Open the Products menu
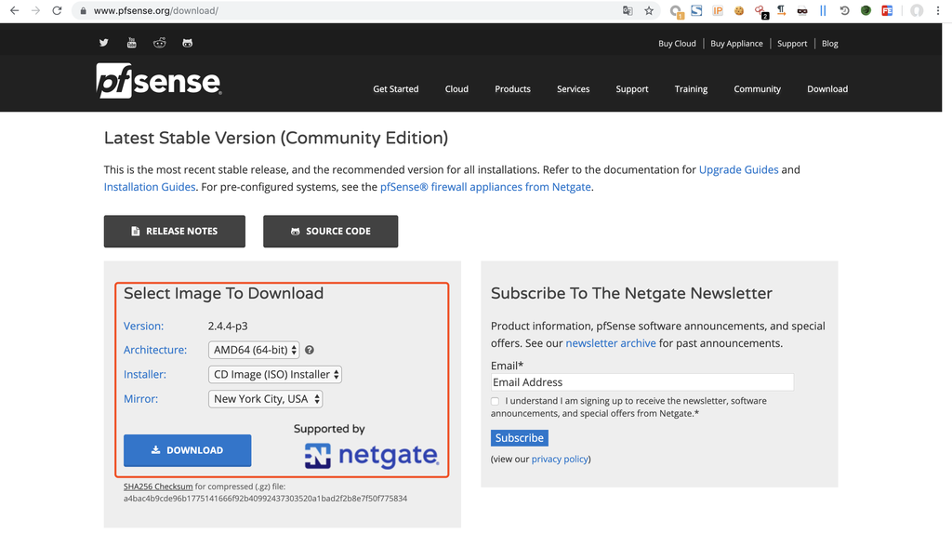This screenshot has height=547, width=952. (x=512, y=89)
